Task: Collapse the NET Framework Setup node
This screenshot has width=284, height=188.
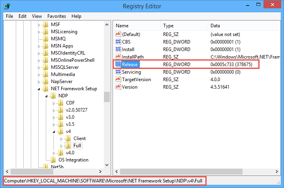Action: click(x=39, y=89)
